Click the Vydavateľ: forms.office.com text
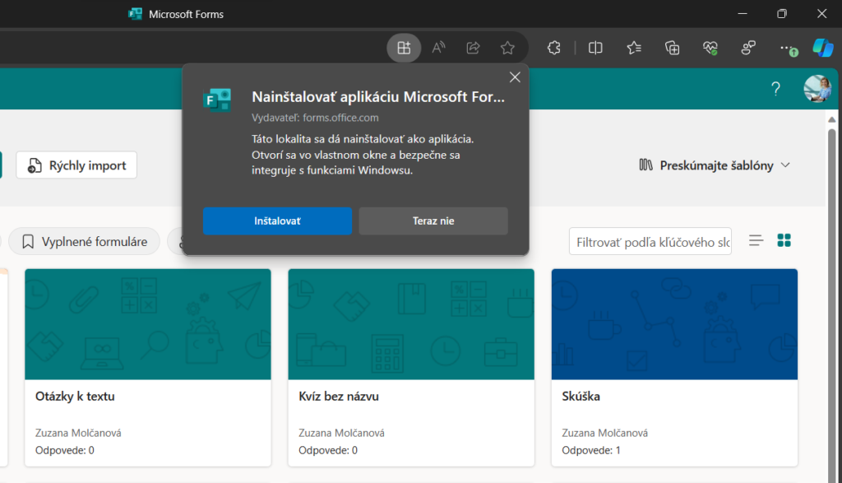Image resolution: width=842 pixels, height=483 pixels. [x=315, y=118]
